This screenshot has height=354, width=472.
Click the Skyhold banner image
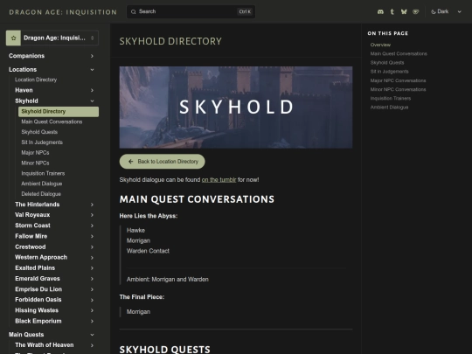click(236, 108)
